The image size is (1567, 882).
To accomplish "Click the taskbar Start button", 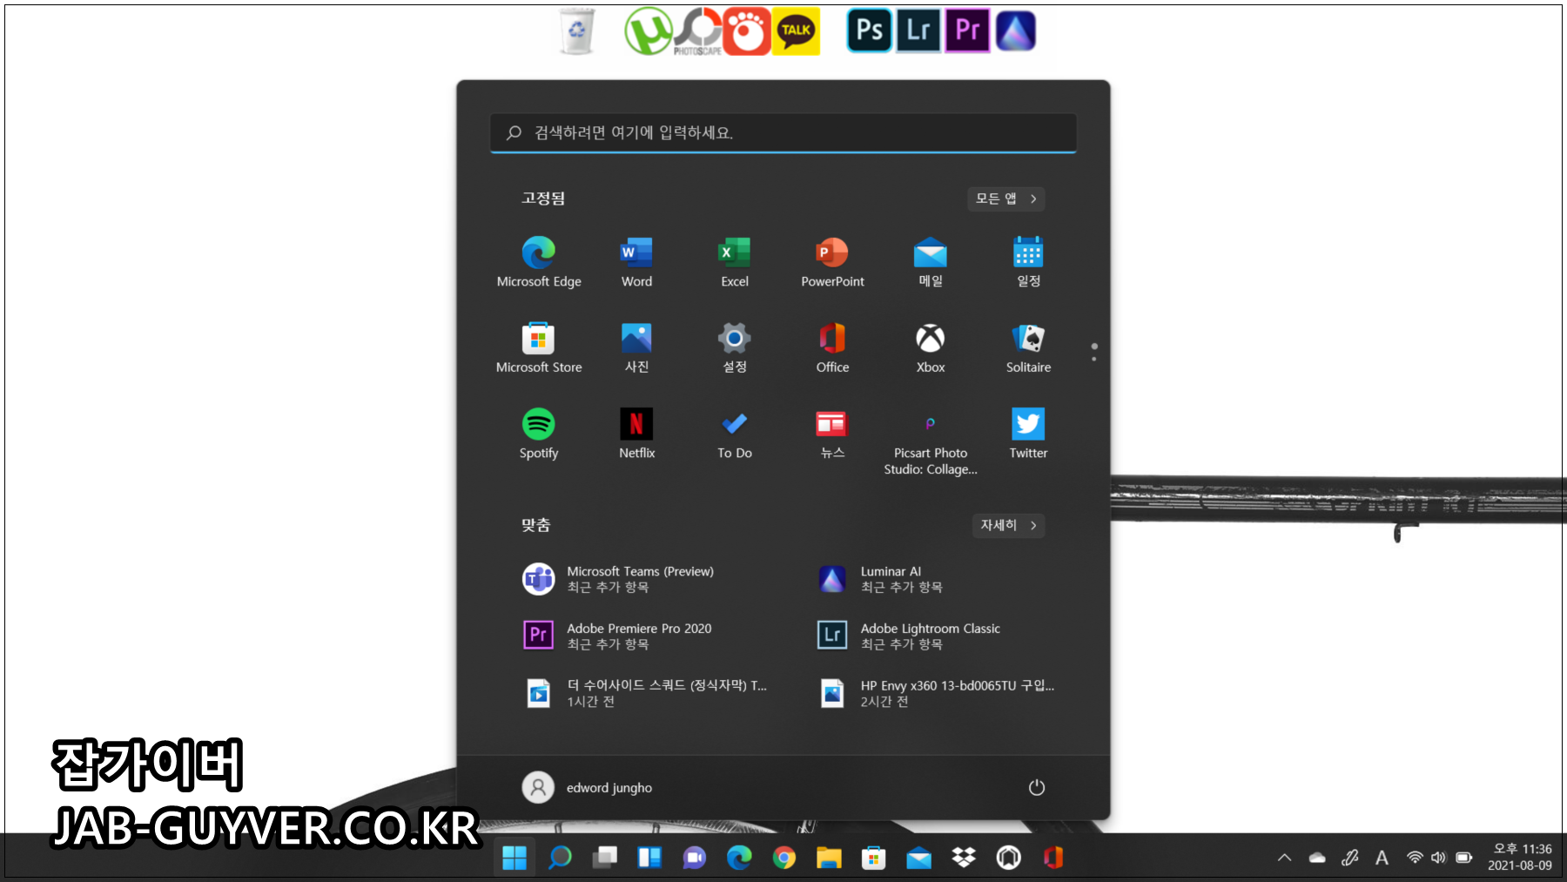I will pos(514,858).
